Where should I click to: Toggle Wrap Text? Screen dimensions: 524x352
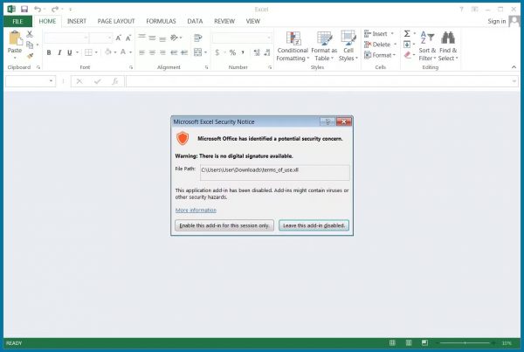coord(198,38)
